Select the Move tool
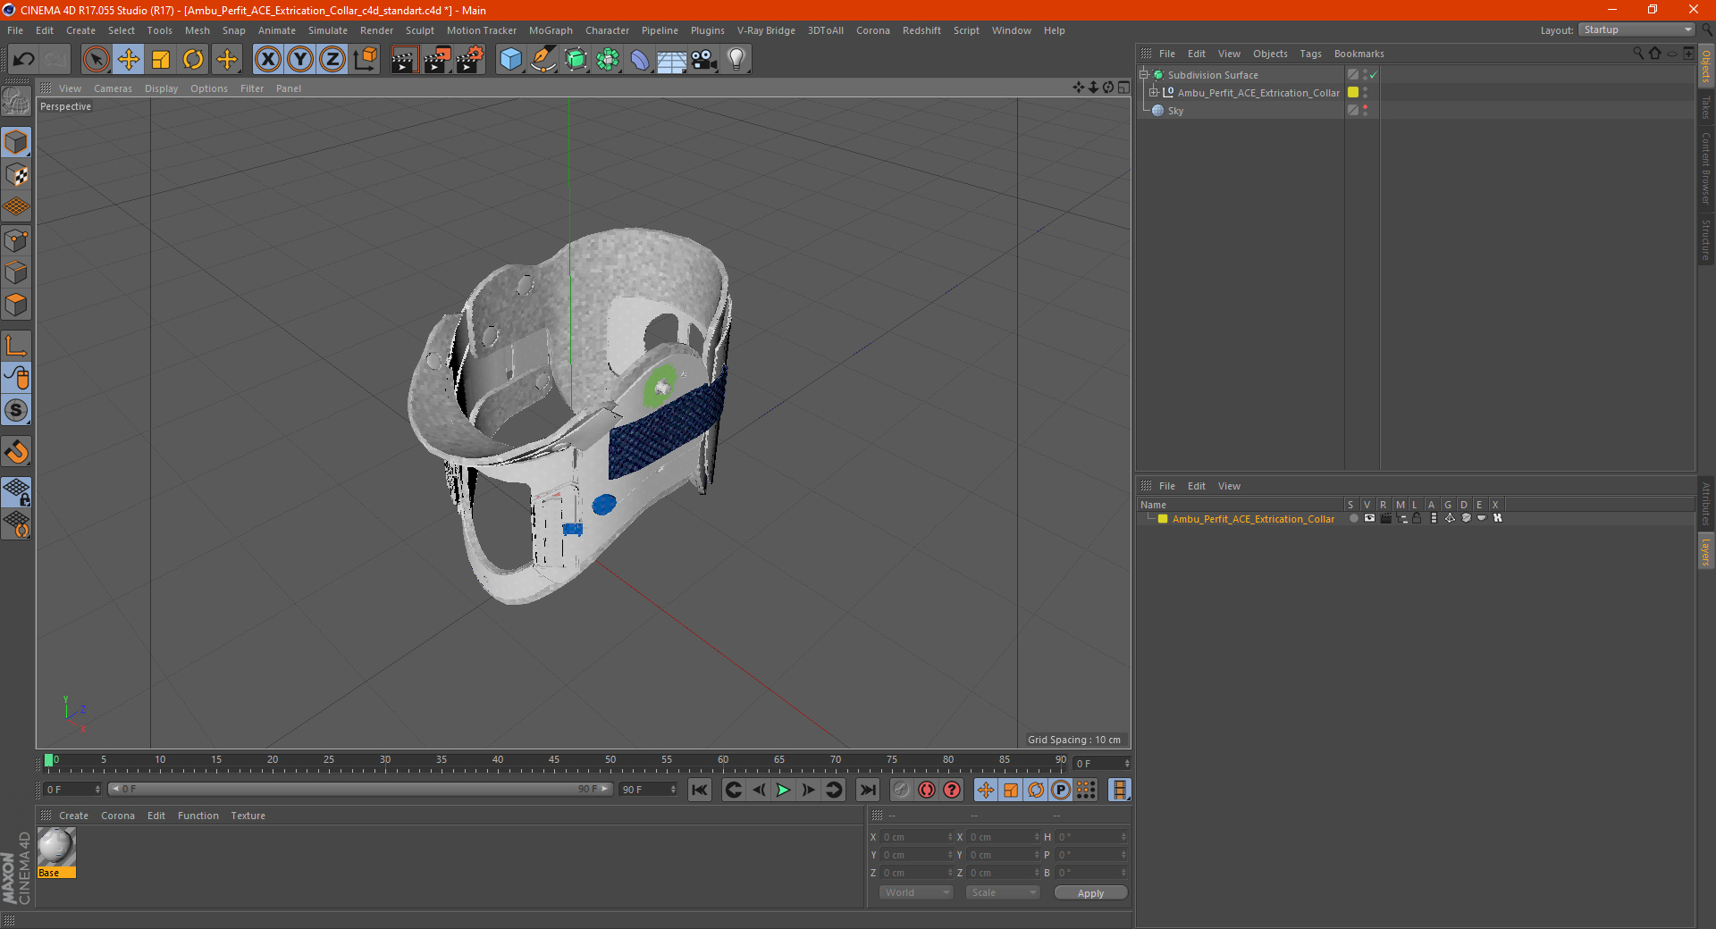The image size is (1716, 929). tap(129, 60)
